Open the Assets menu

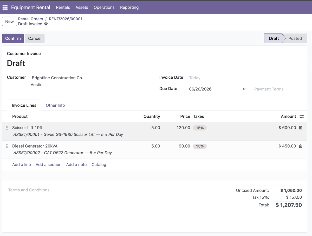pos(82,7)
